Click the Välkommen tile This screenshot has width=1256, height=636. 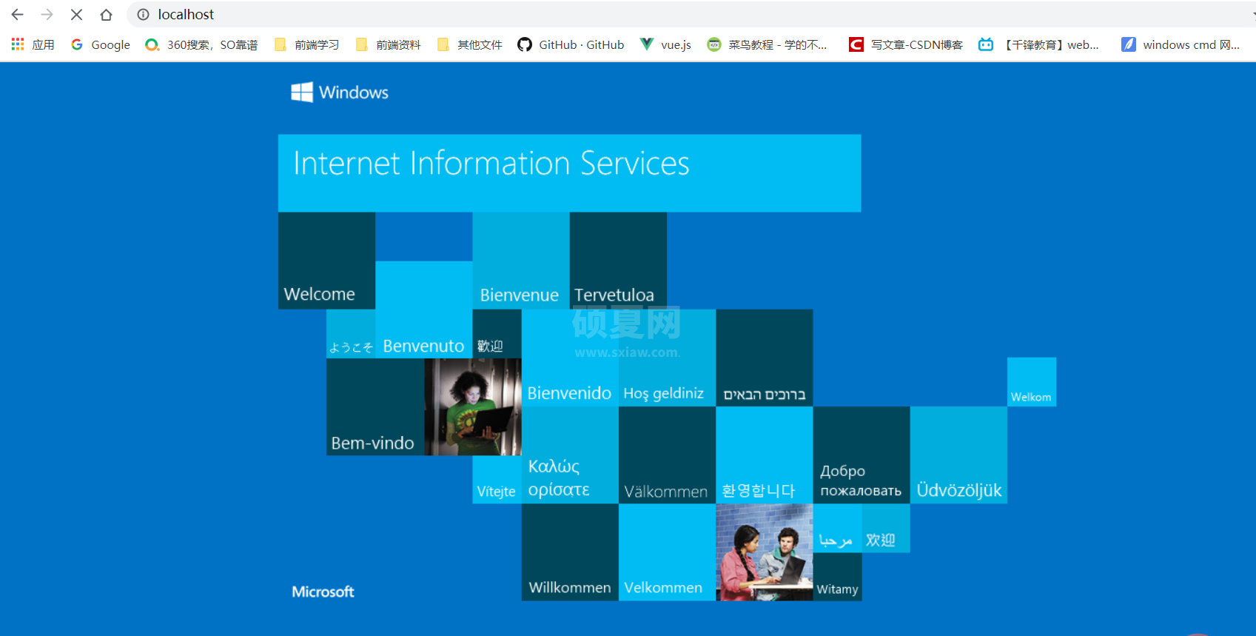tap(667, 455)
